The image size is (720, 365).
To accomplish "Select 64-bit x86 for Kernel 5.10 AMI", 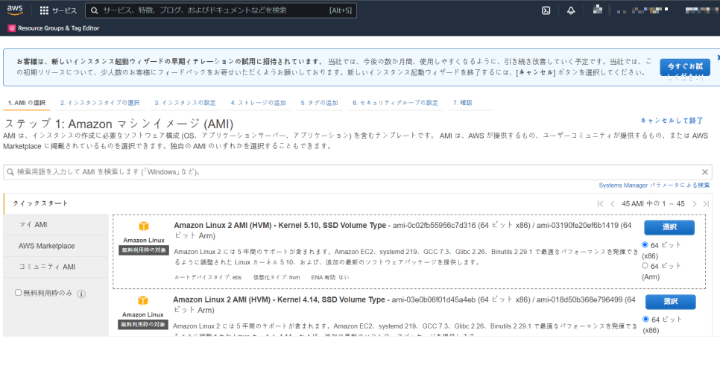I will [x=645, y=245].
